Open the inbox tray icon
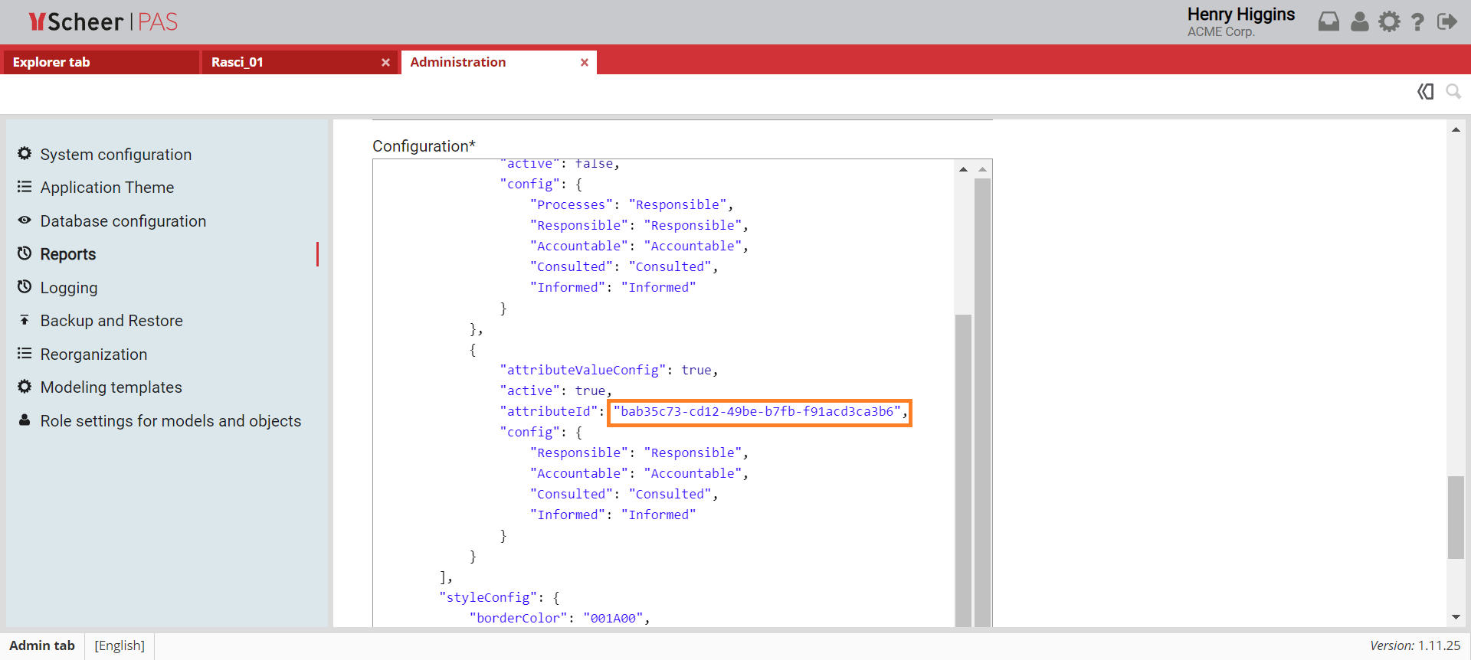Screen dimensions: 1471x660 coord(1328,21)
